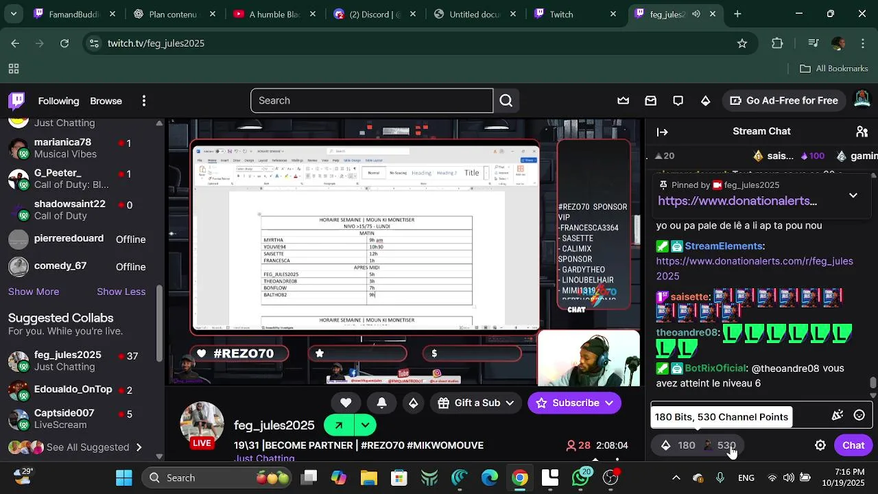Open the Windows Start menu
The height and width of the screenshot is (494, 878).
[124, 478]
